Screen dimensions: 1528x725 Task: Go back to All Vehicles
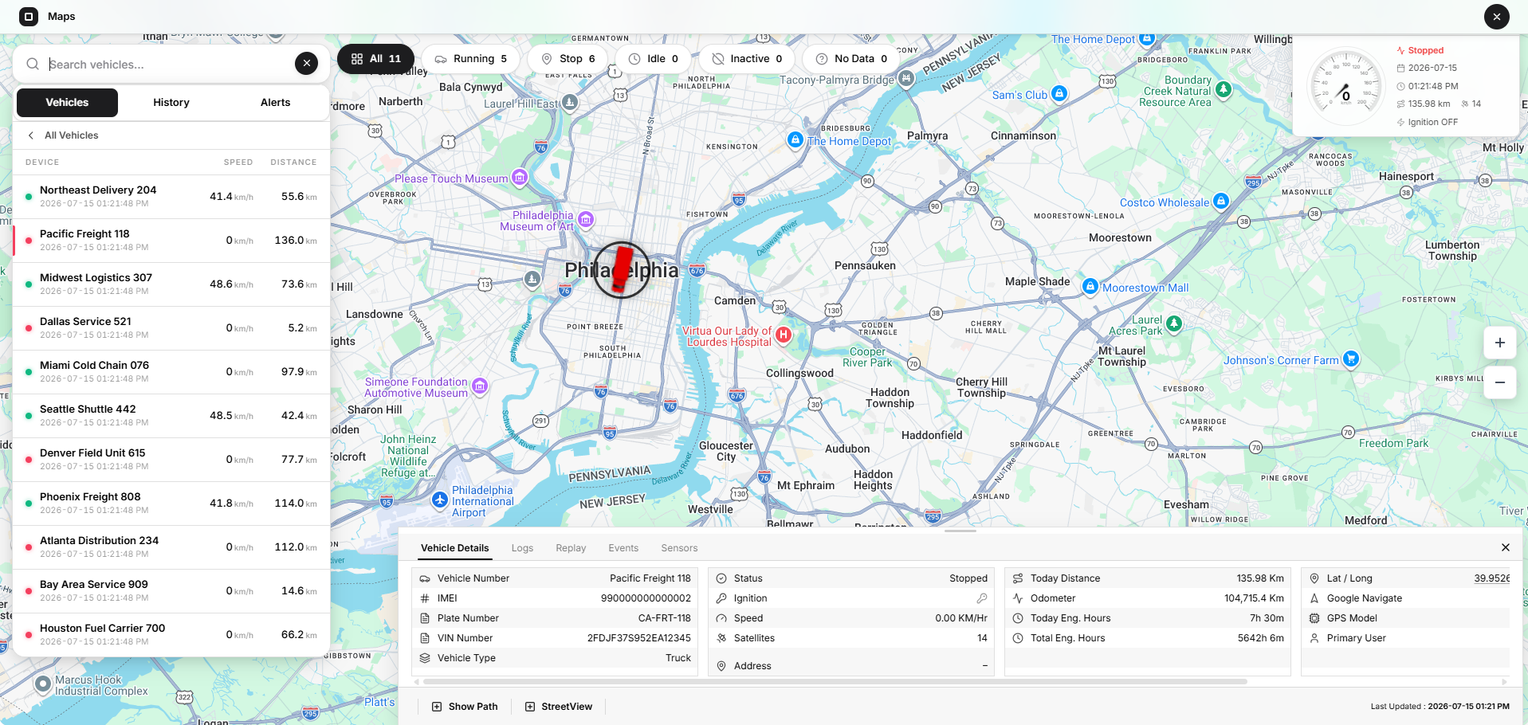(x=63, y=135)
